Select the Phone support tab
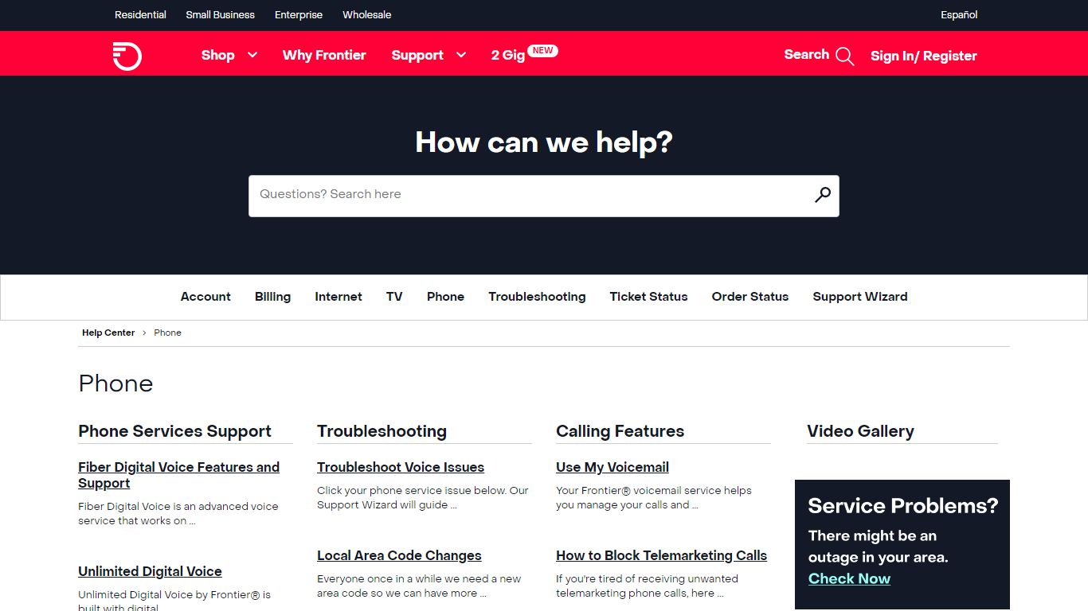This screenshot has height=611, width=1088. click(x=445, y=297)
